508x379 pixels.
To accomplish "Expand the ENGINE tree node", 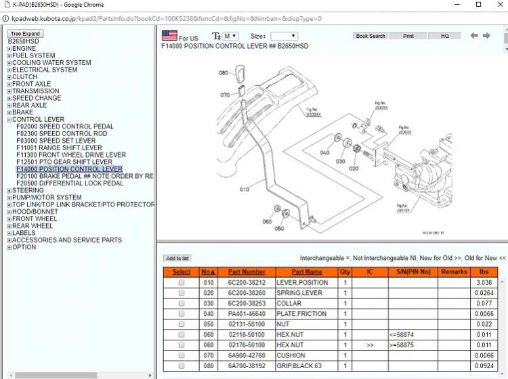I will pos(9,49).
